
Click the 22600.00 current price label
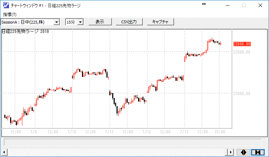(x=242, y=44)
